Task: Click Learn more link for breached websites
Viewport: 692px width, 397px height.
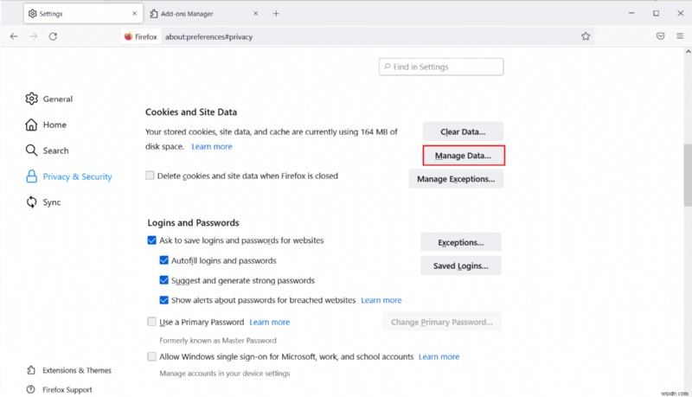Action: [x=381, y=300]
